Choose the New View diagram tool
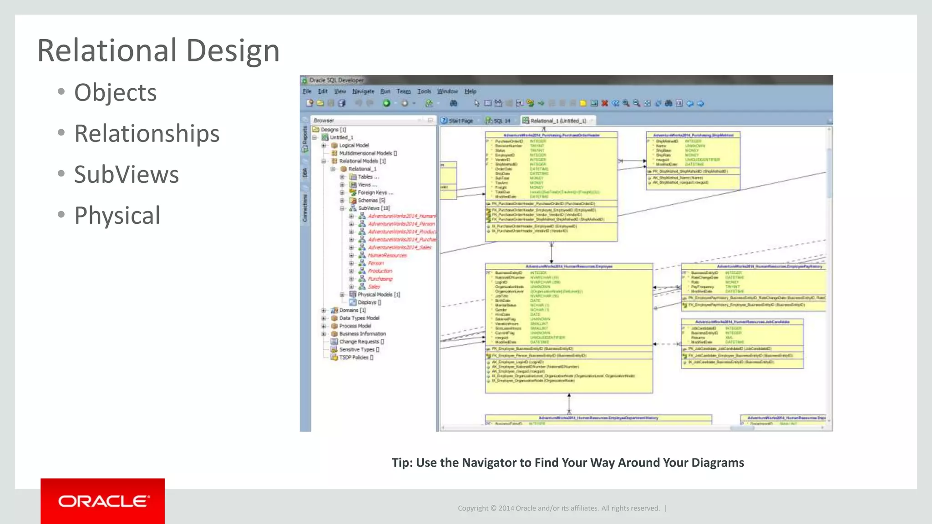Viewport: 932px width, 524px height. pos(498,103)
